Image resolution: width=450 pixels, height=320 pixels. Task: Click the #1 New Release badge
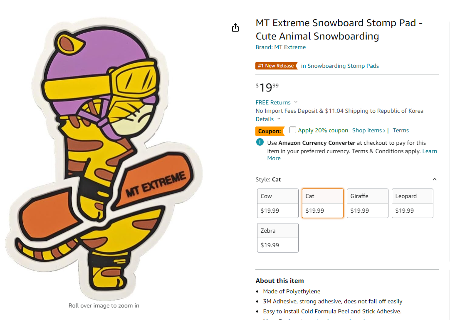point(277,66)
